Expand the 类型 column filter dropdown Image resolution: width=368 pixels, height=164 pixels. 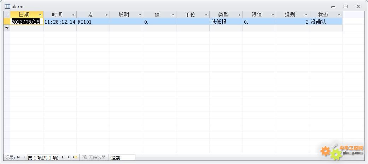point(239,15)
